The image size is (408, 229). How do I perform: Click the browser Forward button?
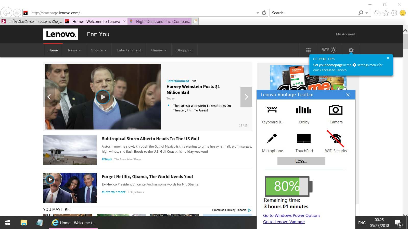pos(17,12)
